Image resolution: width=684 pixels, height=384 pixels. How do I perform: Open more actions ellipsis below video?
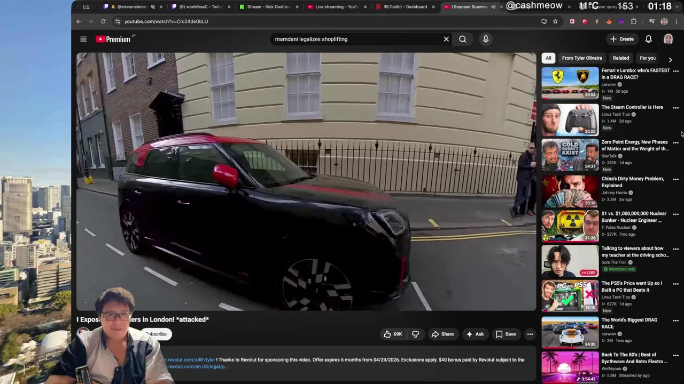(x=530, y=334)
